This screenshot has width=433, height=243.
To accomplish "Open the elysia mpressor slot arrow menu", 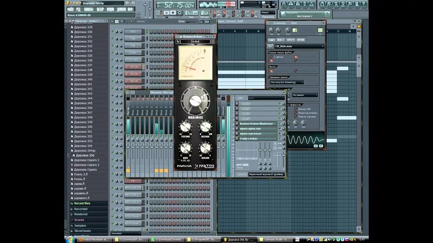I will (237, 134).
